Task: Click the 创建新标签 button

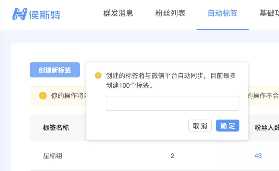Action: point(55,70)
